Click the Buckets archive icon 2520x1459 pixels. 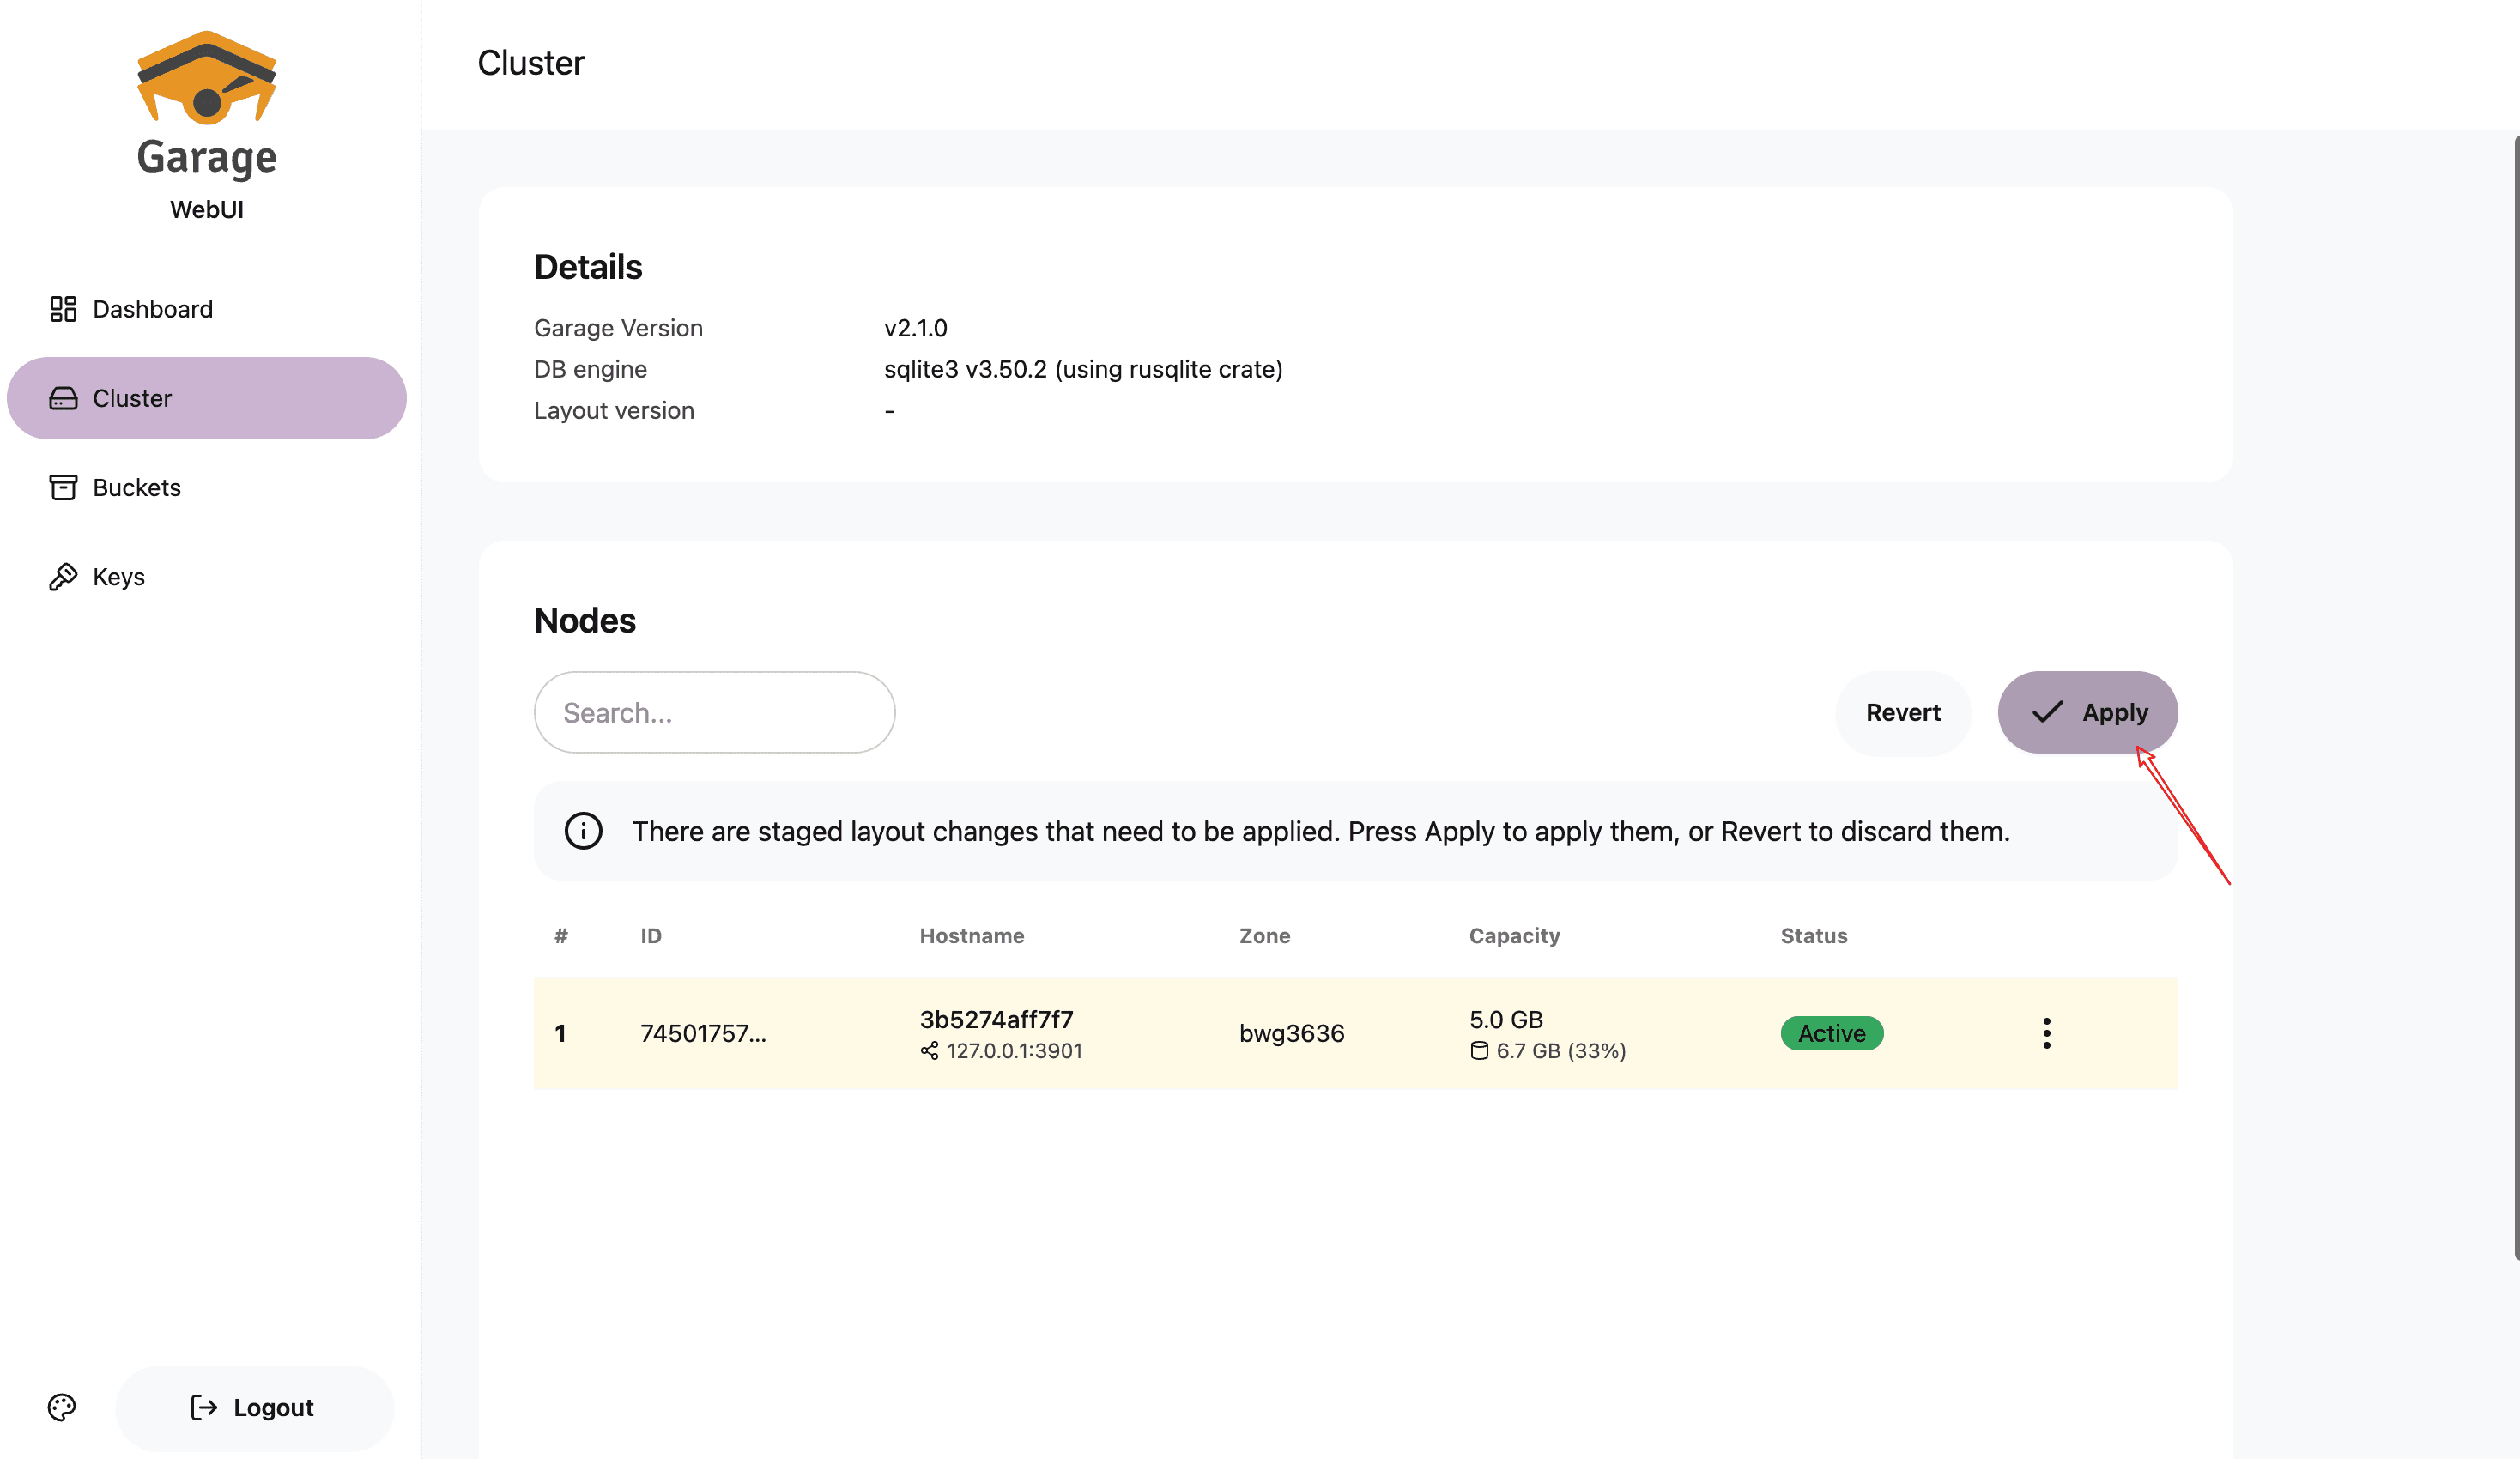[x=63, y=487]
